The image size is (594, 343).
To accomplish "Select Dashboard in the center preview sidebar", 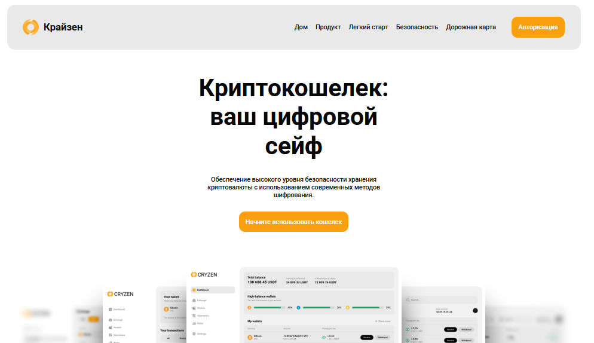I will coord(213,290).
